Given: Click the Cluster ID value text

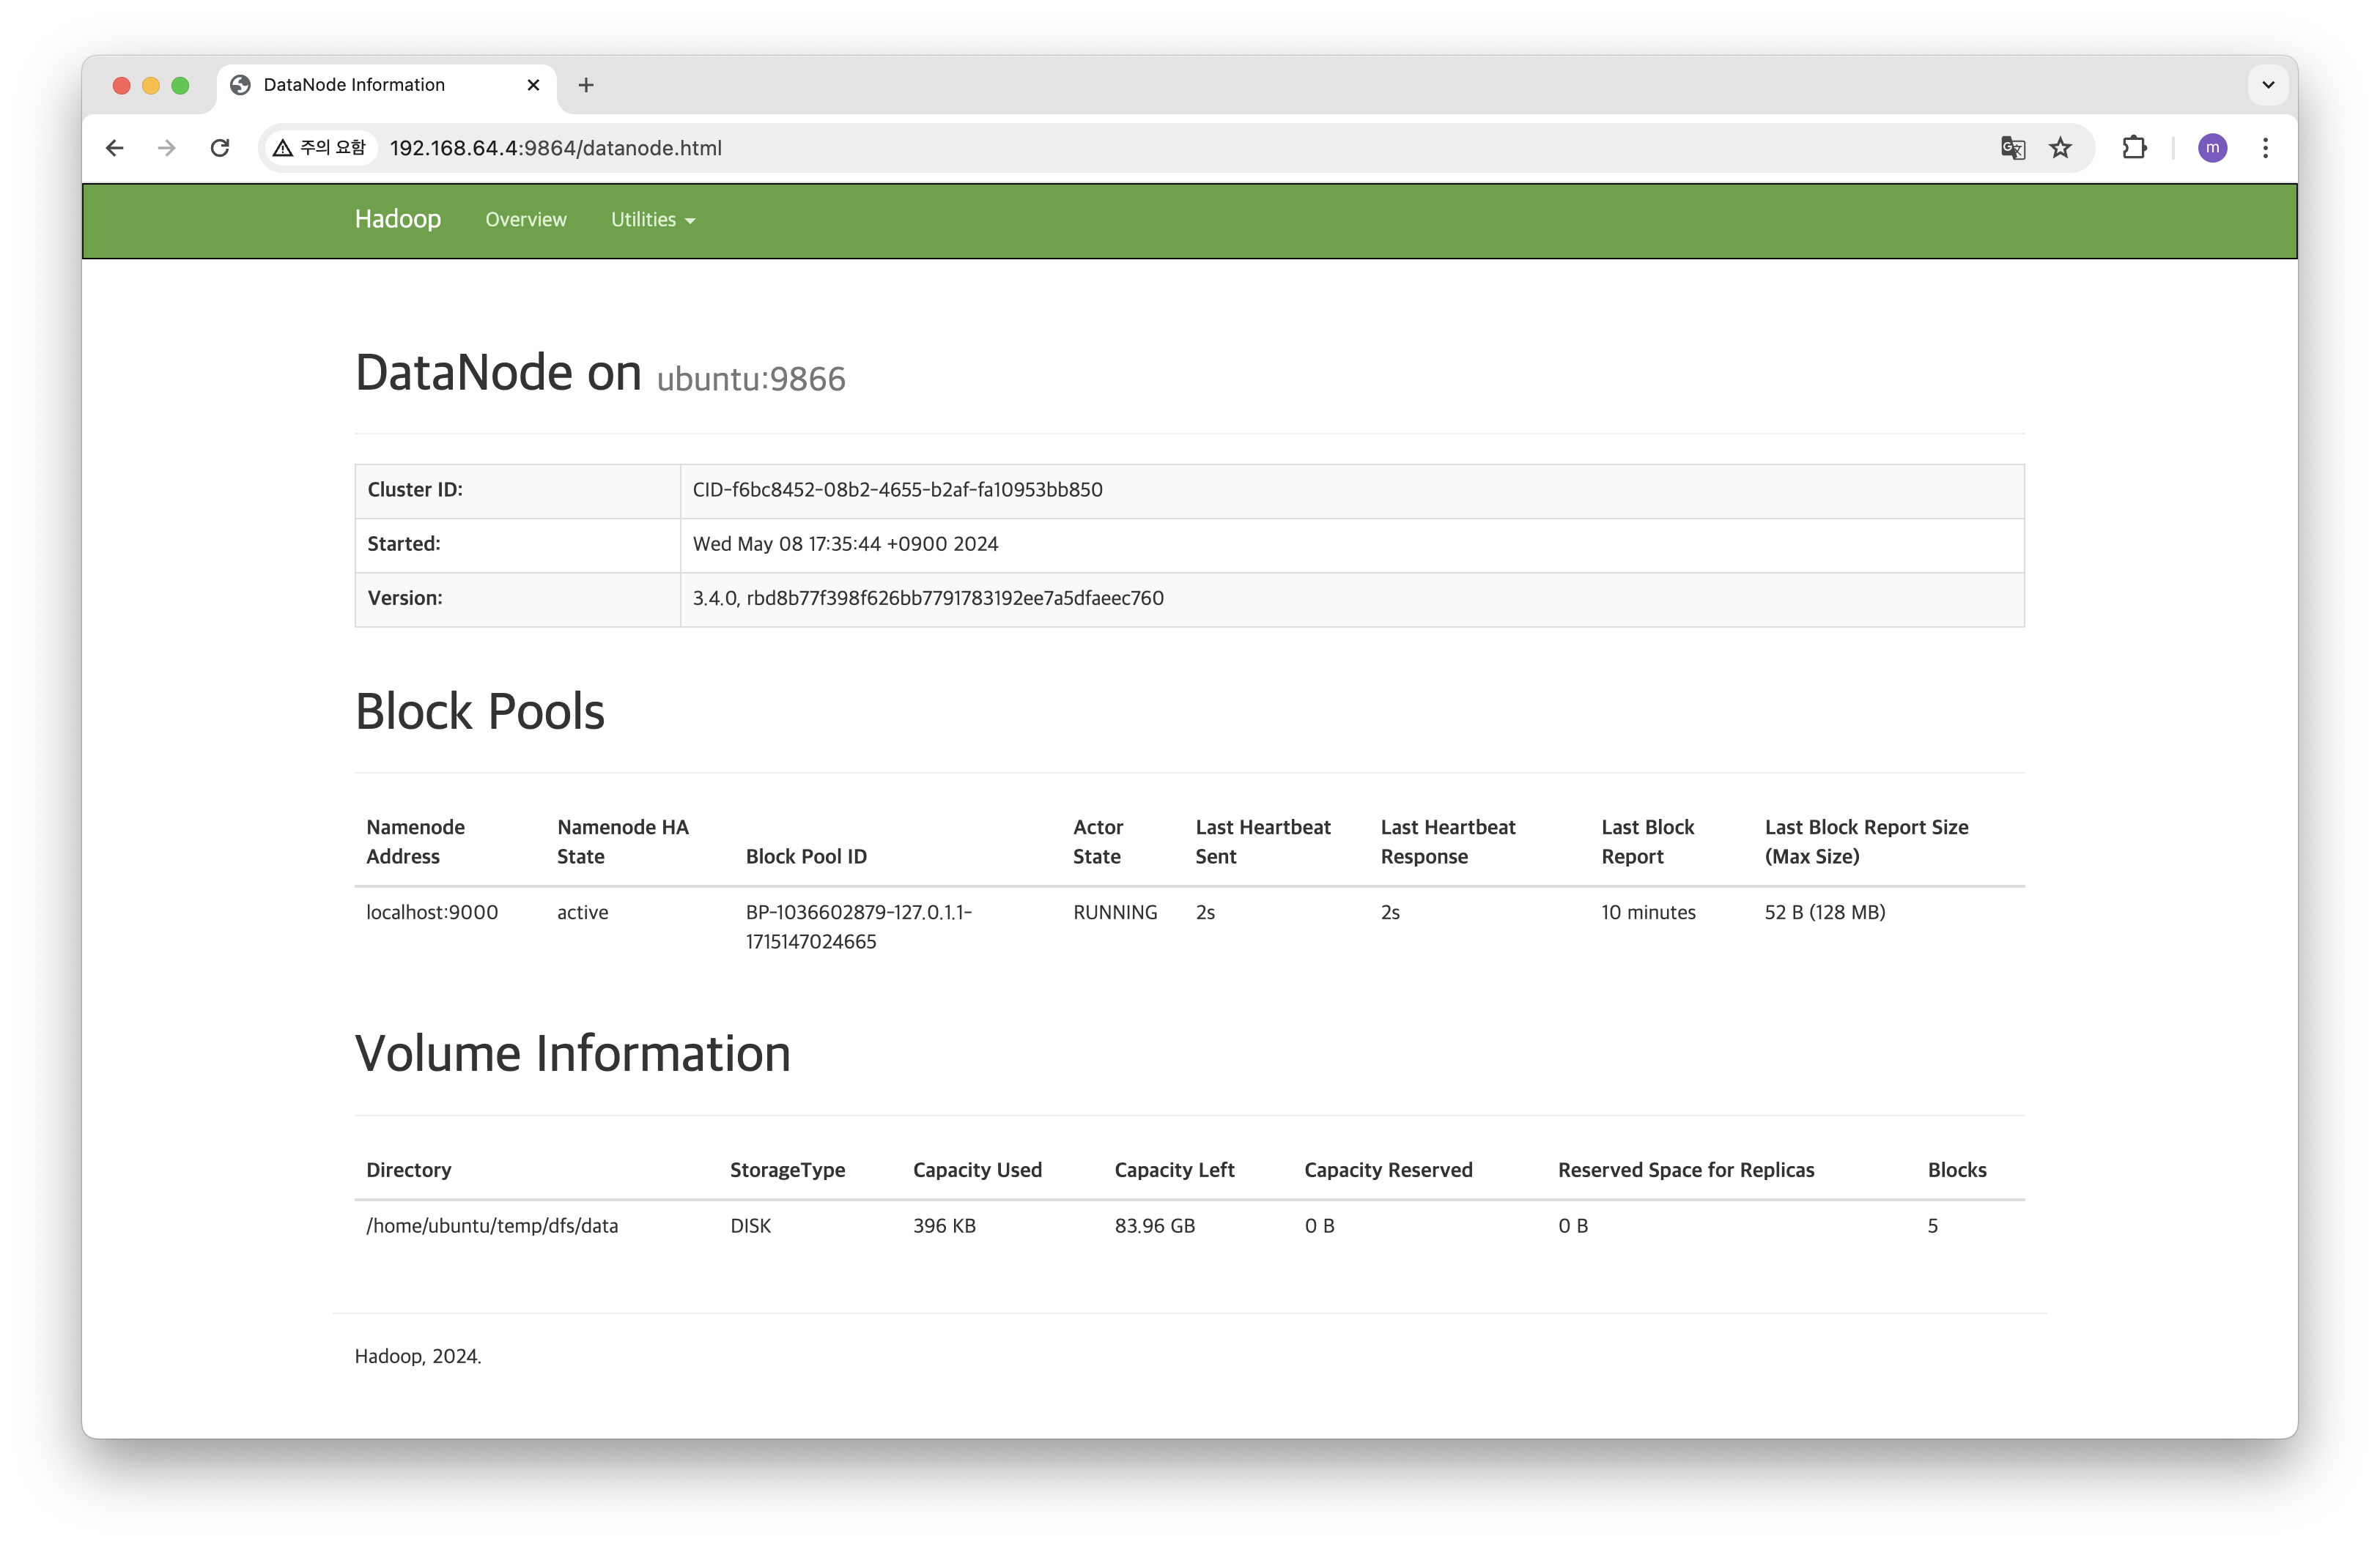Looking at the screenshot, I should click(x=897, y=490).
